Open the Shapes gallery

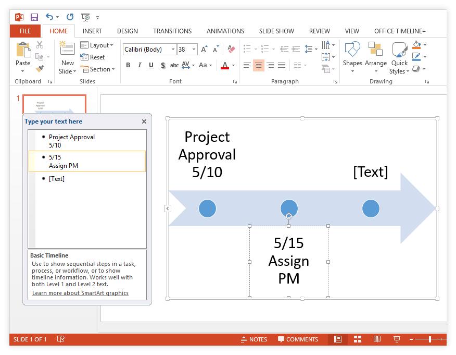point(352,57)
